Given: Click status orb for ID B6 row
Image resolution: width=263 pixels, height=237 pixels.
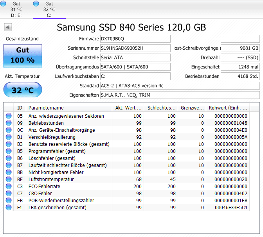Looking at the screenshot, I should tap(9, 158).
